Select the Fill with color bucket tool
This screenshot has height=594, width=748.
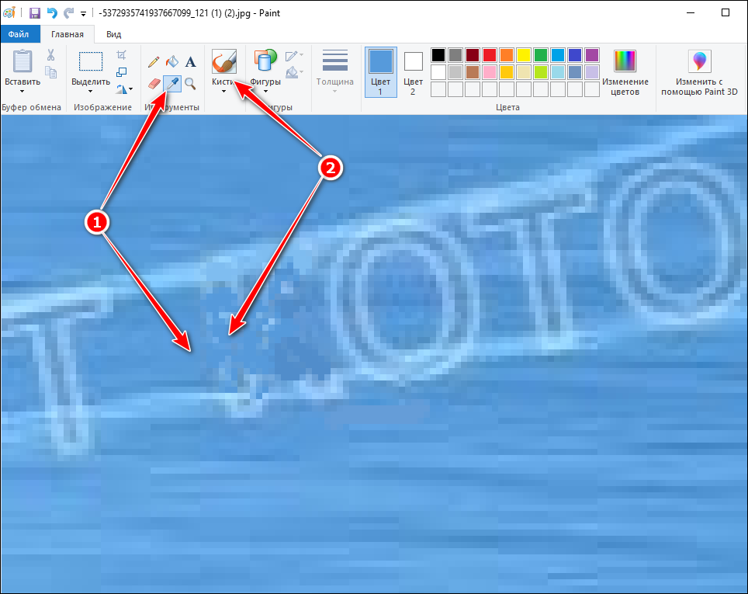[x=171, y=61]
